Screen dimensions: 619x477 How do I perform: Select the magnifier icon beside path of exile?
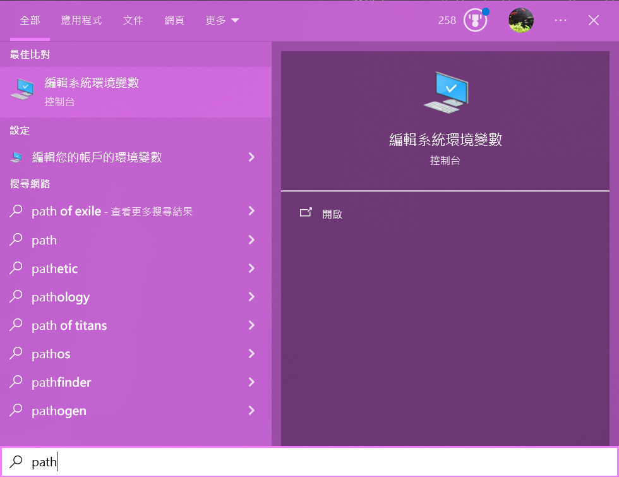tap(16, 211)
